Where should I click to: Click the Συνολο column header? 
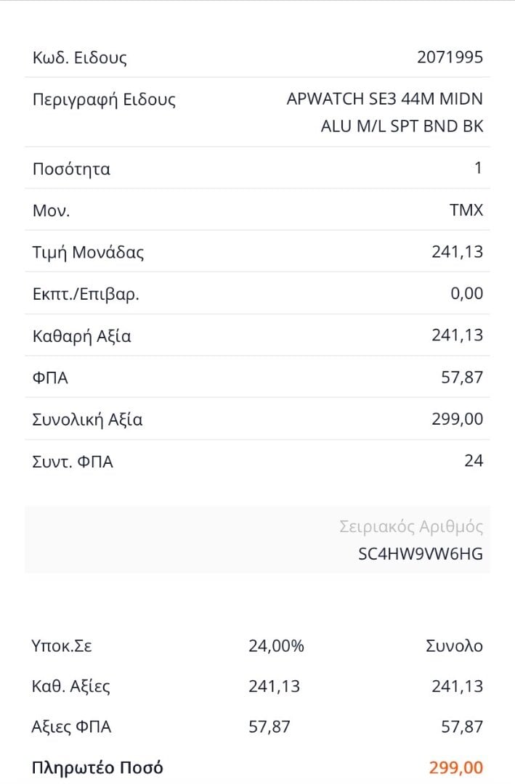click(454, 645)
